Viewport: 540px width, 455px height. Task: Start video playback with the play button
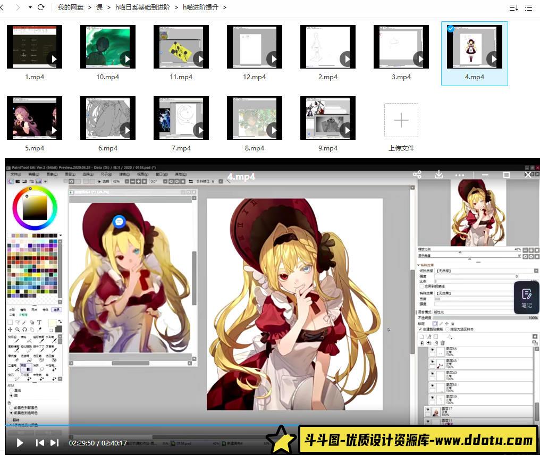click(x=20, y=443)
